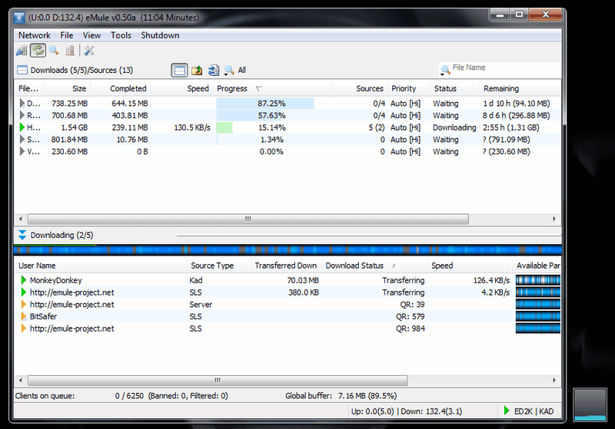Toggle Progress column sort arrow
The height and width of the screenshot is (429, 615).
[x=258, y=89]
